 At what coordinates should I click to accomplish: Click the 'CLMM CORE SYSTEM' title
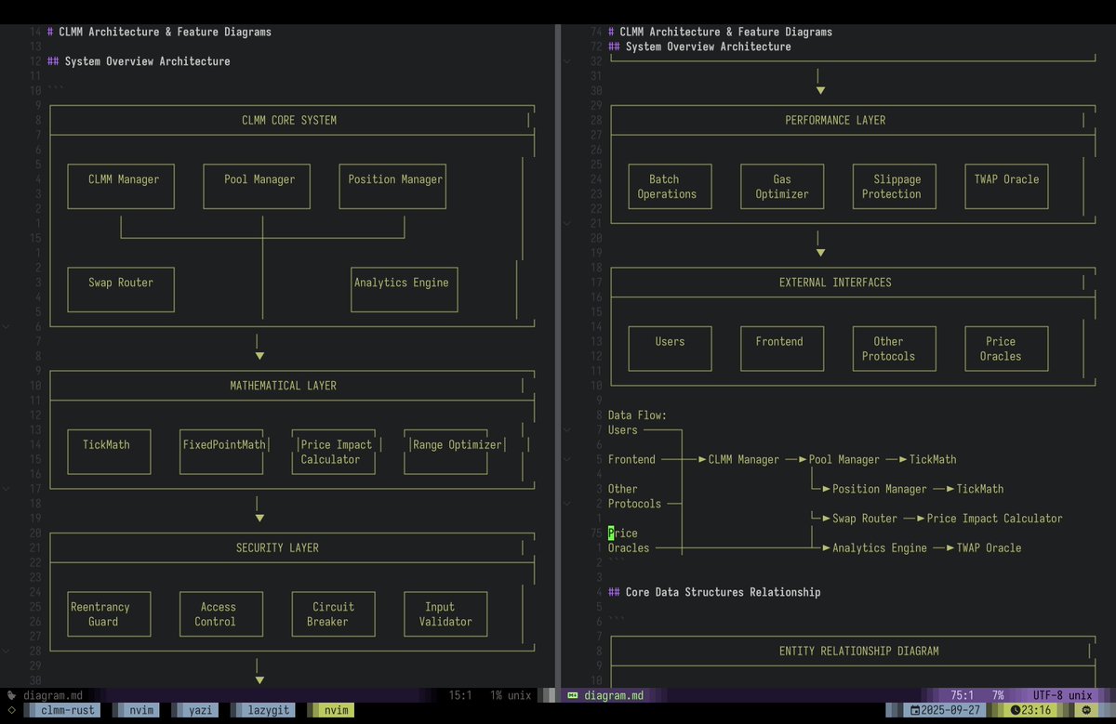click(x=289, y=120)
